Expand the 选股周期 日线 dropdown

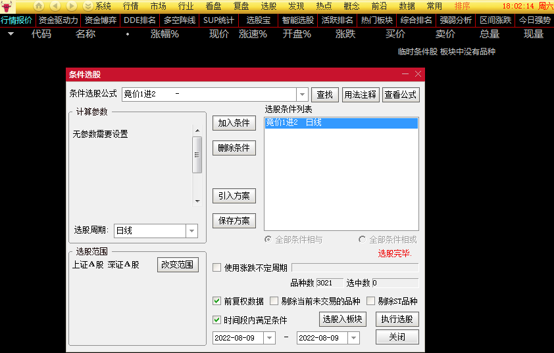tap(191, 231)
